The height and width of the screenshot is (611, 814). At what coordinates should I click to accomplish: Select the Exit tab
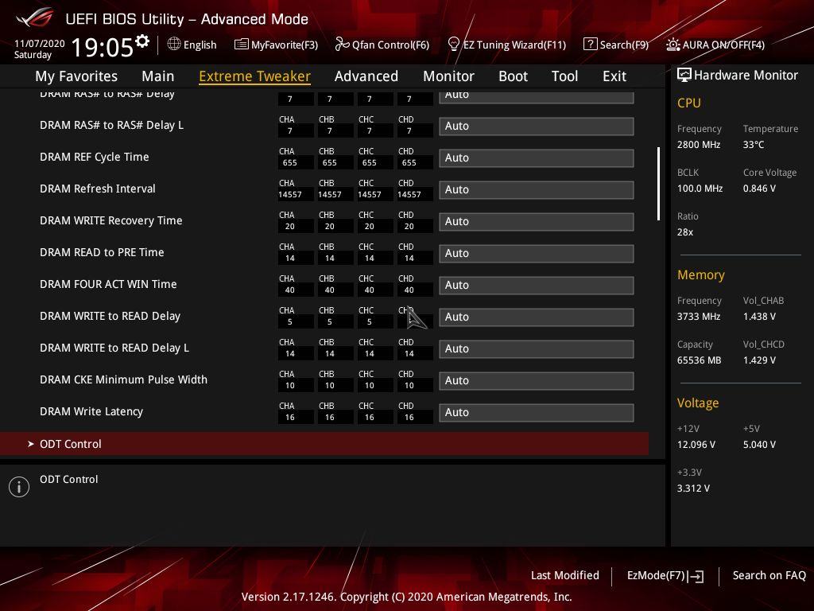coord(614,76)
